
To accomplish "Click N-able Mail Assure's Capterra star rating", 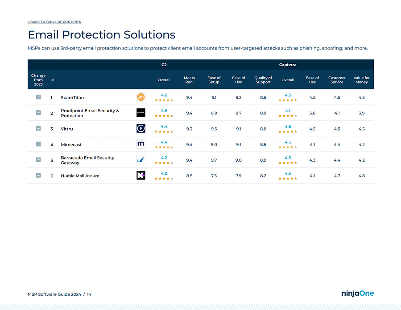I will [x=288, y=179].
